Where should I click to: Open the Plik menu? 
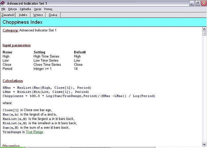click(3, 9)
